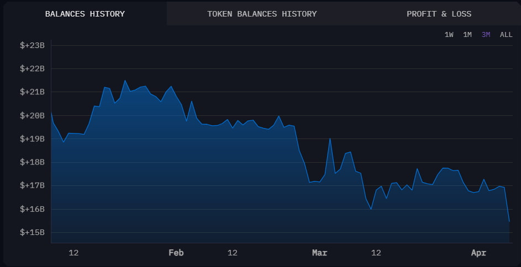Click the Mar label on the x-axis
Image resolution: width=521 pixels, height=267 pixels.
point(319,253)
